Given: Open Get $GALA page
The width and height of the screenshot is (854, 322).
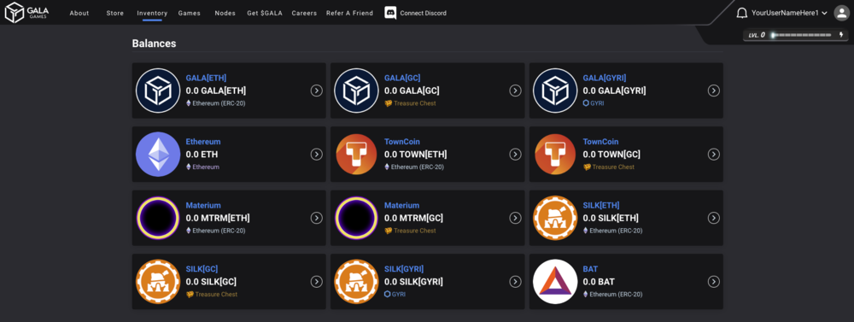Looking at the screenshot, I should [265, 13].
